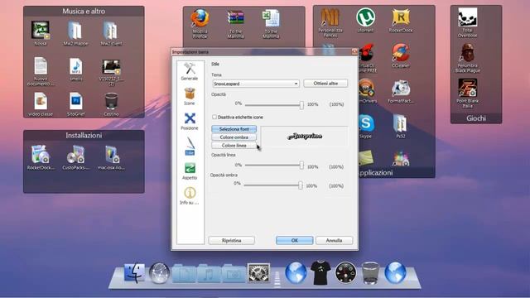Open the SitoGrief Photoshop file
The height and width of the screenshot is (298, 530).
(x=75, y=104)
